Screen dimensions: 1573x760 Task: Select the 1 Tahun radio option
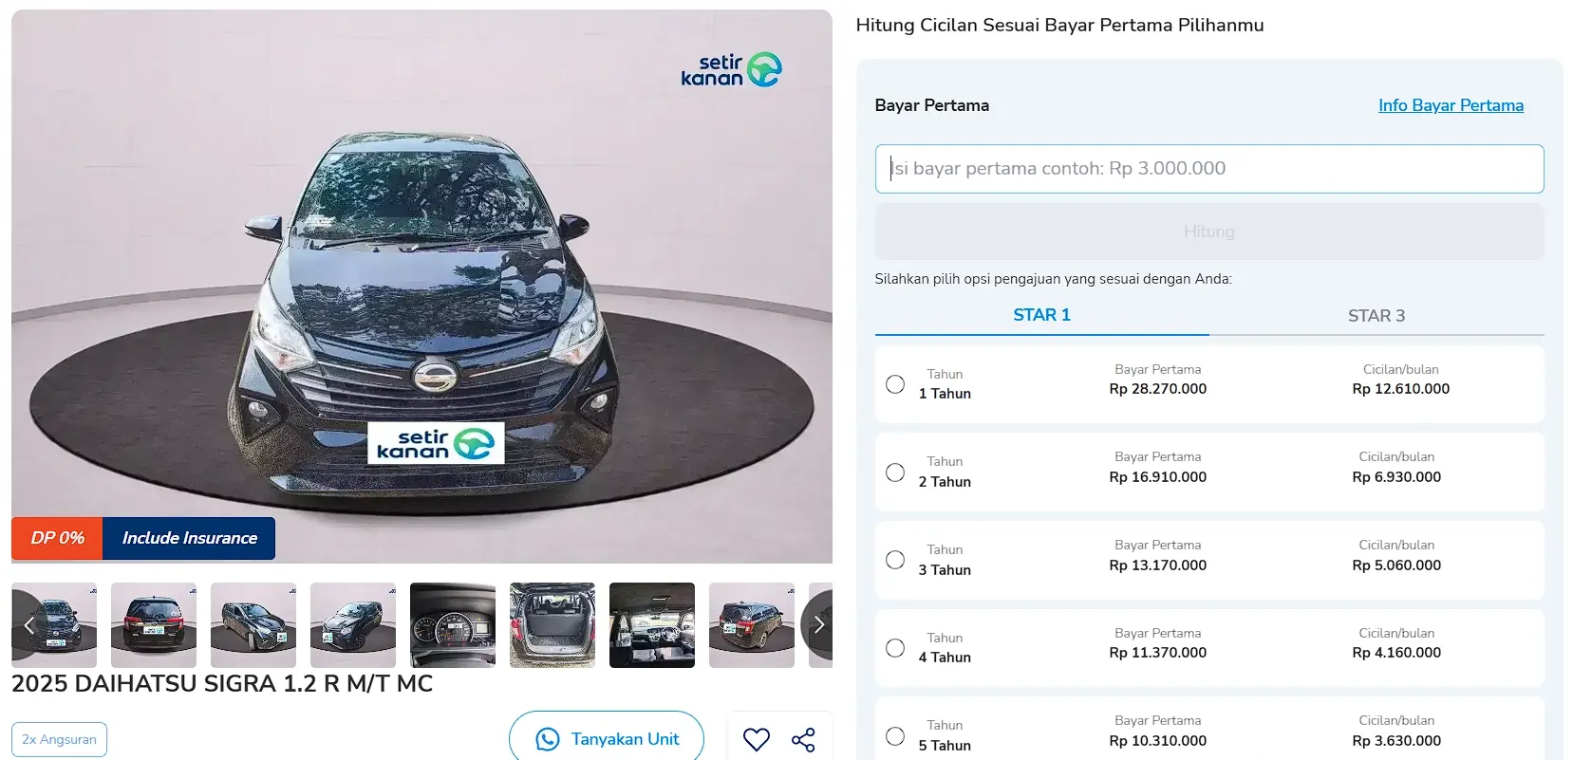[x=895, y=384]
